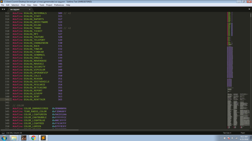
Task: Click DIALOG_SECURITY define name
Action: click(x=35, y=67)
